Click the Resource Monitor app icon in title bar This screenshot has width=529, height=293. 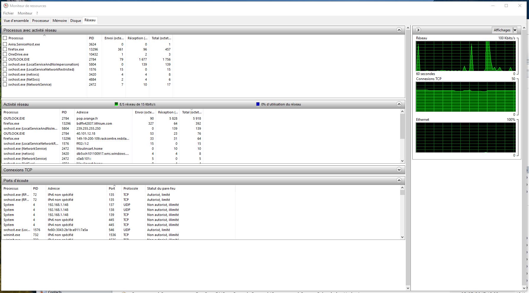[x=6, y=6]
